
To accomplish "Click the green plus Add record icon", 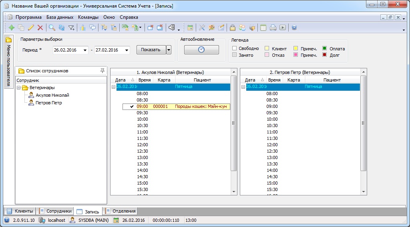I will [x=11, y=28].
